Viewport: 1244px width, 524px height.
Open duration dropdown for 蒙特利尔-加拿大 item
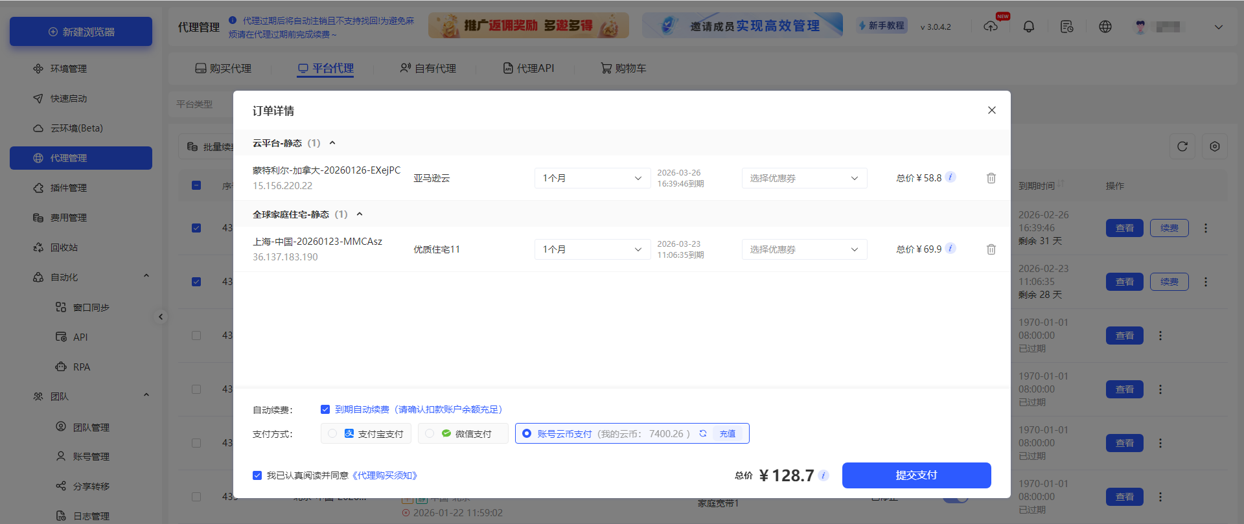(x=592, y=178)
